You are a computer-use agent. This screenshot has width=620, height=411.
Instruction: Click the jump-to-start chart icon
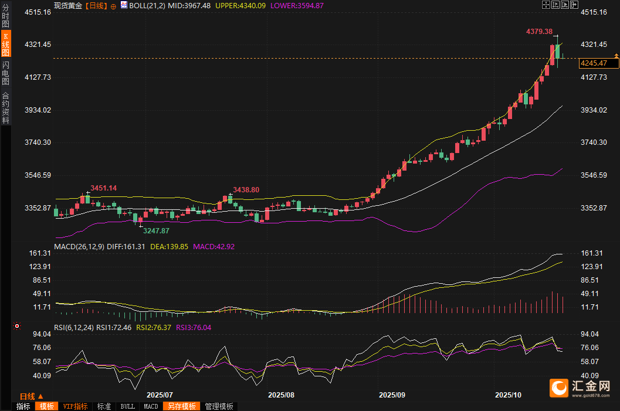tap(555, 5)
